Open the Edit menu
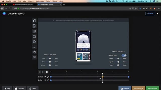The height and width of the screenshot is (90, 161). coord(19,1)
